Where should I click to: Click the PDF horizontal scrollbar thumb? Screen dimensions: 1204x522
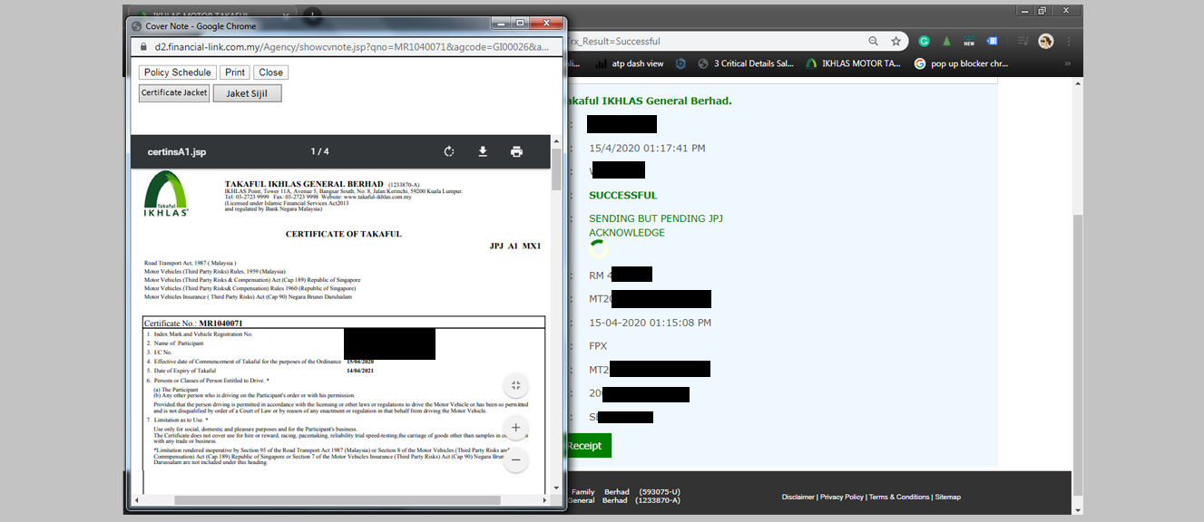pyautogui.click(x=338, y=499)
